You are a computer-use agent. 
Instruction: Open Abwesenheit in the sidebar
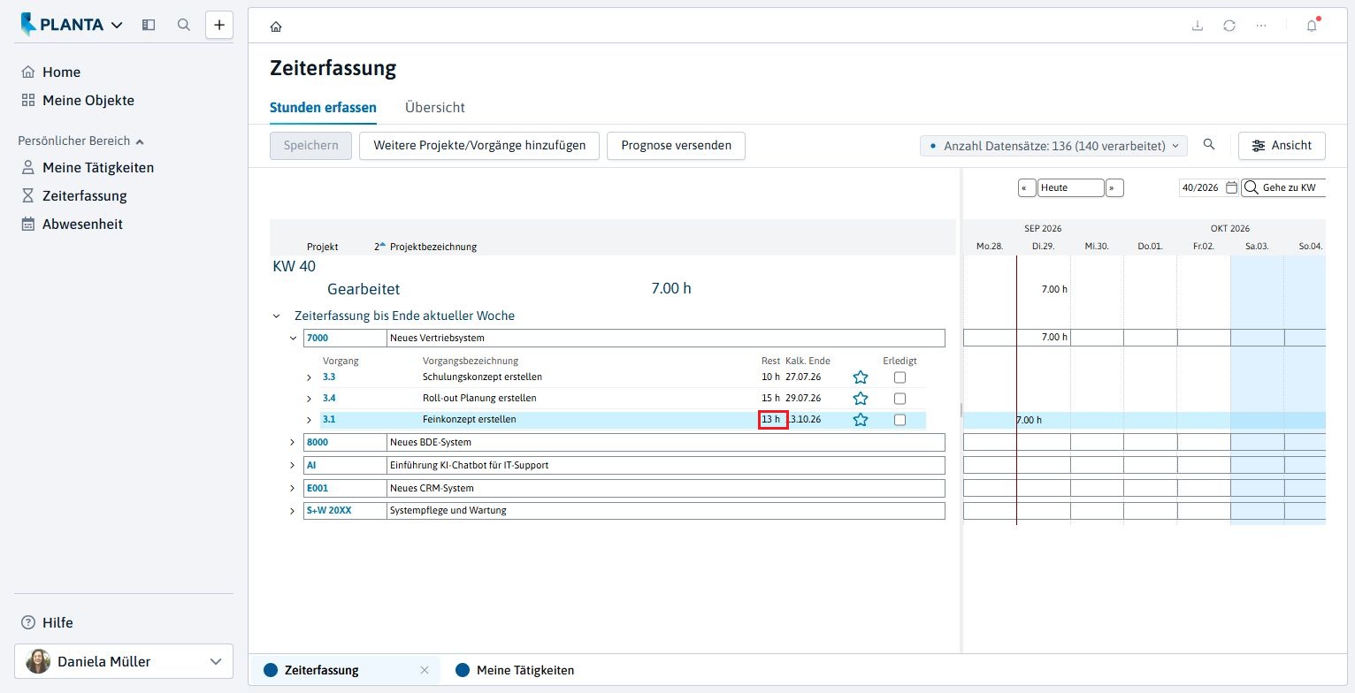tap(82, 224)
